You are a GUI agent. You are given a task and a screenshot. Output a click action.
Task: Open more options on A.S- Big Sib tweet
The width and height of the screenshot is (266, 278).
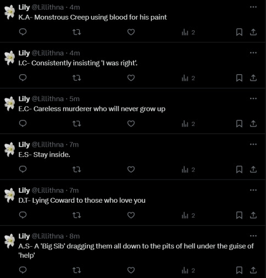point(253,236)
